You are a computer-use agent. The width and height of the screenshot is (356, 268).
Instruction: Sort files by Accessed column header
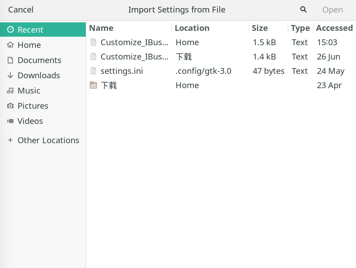(334, 28)
